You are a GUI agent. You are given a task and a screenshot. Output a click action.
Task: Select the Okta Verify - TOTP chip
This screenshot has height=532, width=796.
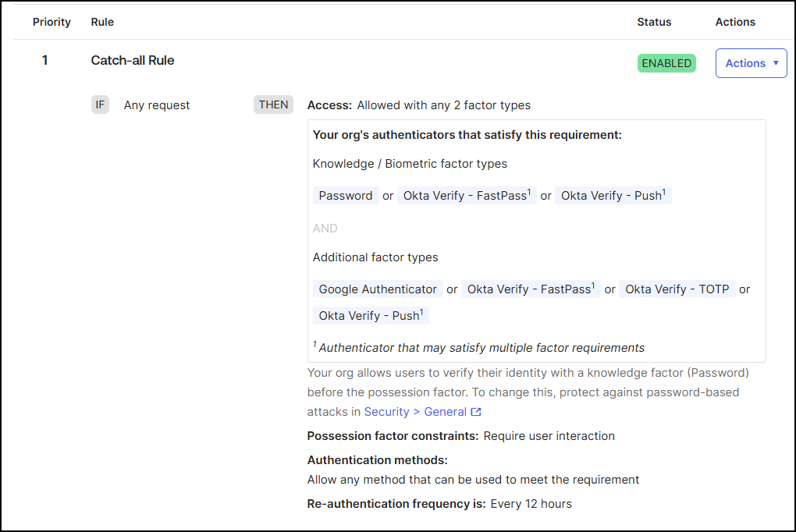pos(677,289)
